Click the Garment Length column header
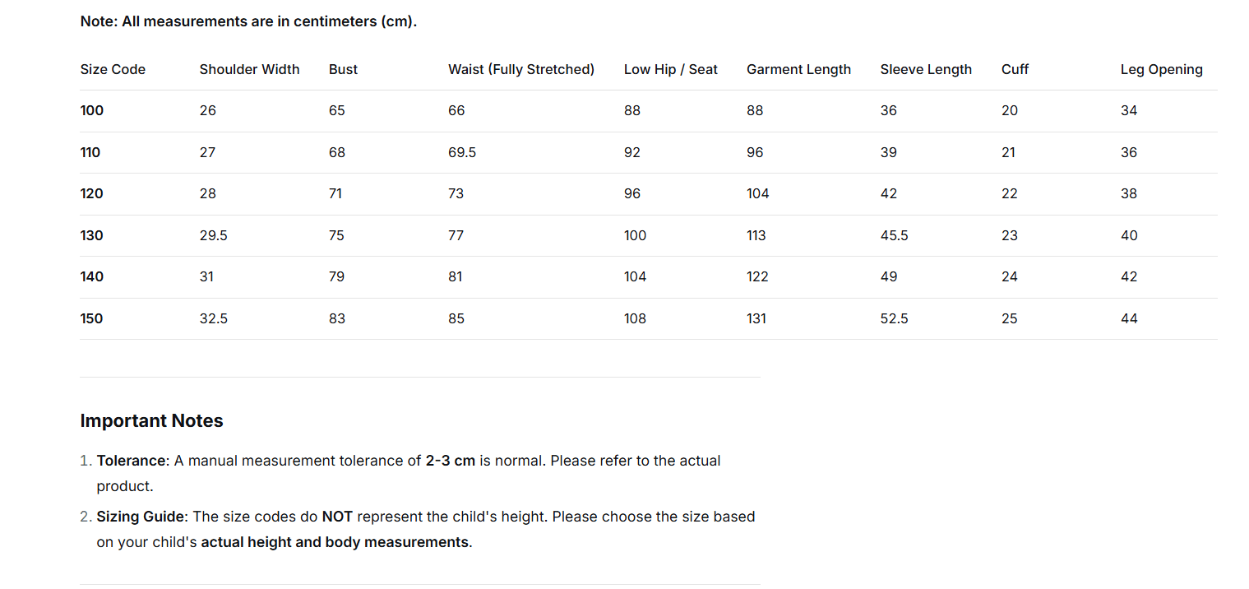This screenshot has height=589, width=1249. coord(798,69)
